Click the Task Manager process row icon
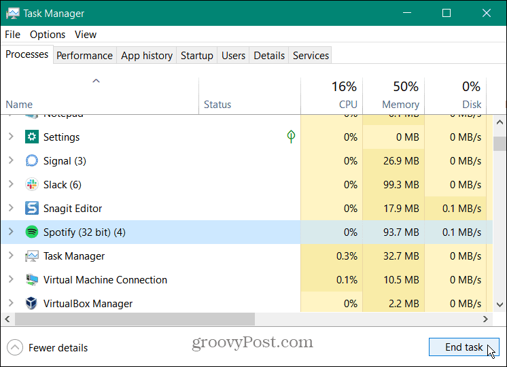Image resolution: width=507 pixels, height=367 pixels. tap(32, 256)
